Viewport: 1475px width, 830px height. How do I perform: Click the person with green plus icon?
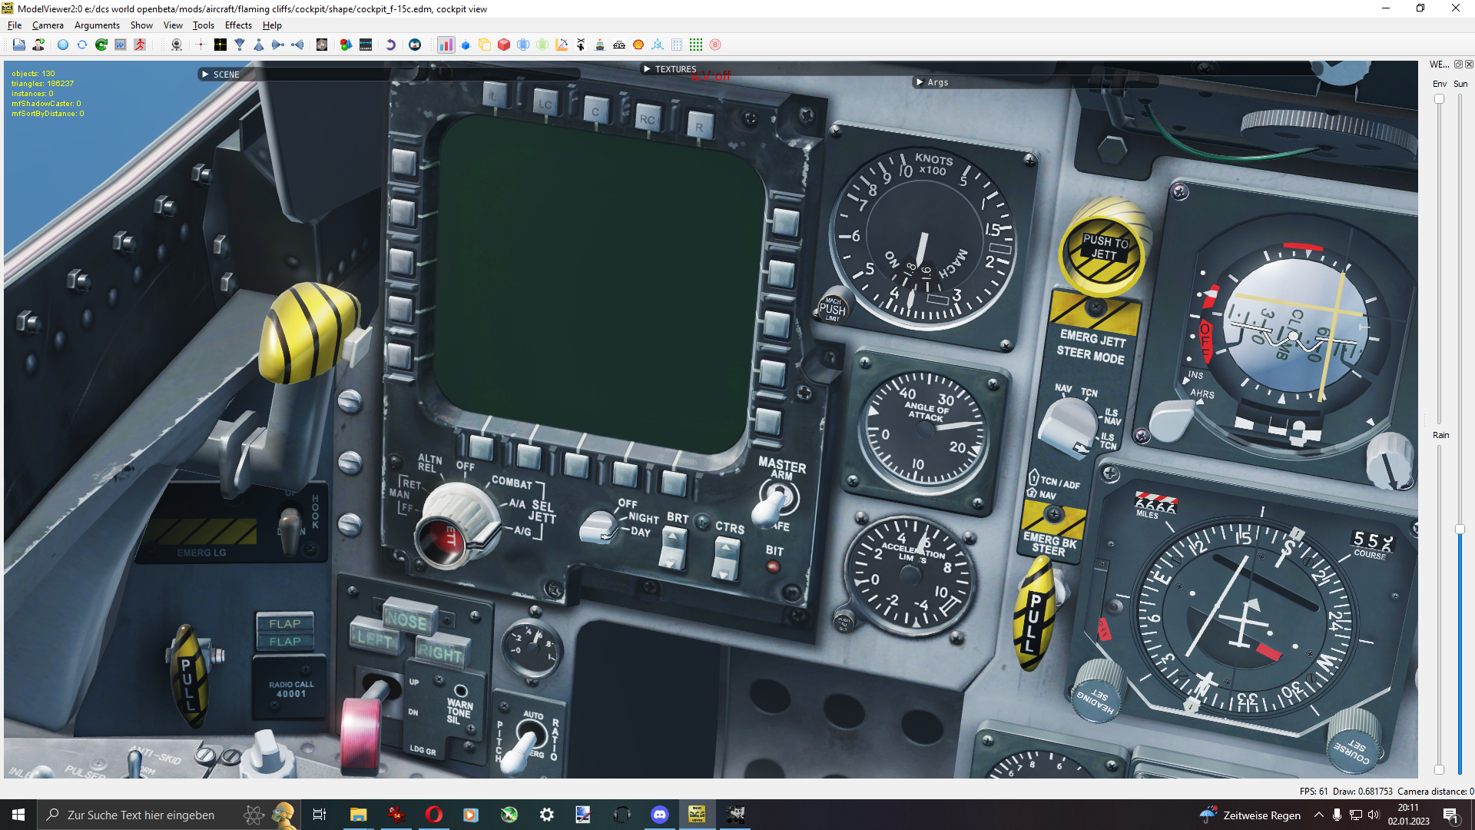click(x=38, y=45)
